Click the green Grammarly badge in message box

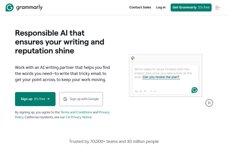(194, 90)
